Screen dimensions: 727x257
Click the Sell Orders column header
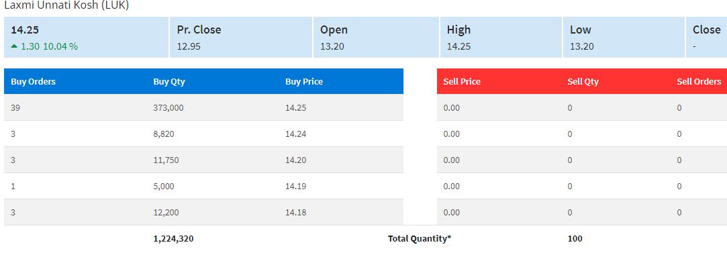(x=699, y=81)
